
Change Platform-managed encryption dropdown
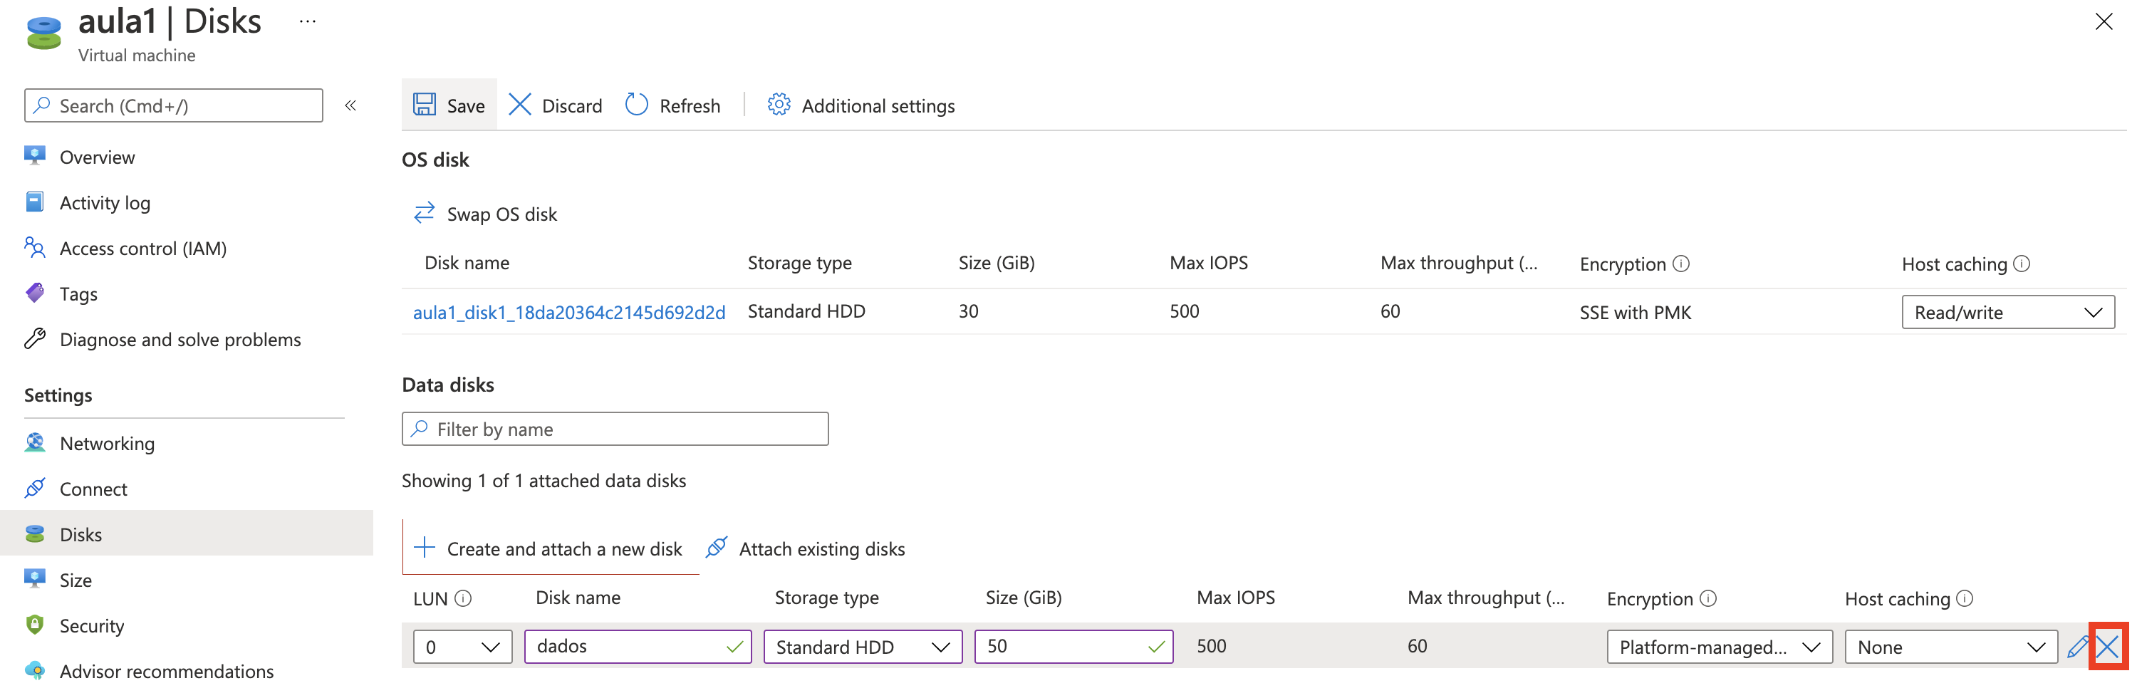pyautogui.click(x=1718, y=647)
